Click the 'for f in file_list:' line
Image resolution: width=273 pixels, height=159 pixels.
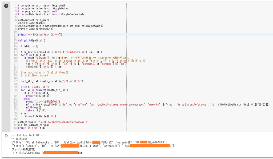pos(34,55)
